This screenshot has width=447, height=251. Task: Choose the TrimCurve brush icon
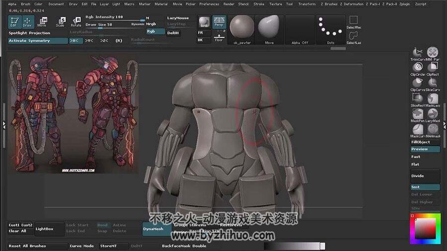pyautogui.click(x=418, y=54)
